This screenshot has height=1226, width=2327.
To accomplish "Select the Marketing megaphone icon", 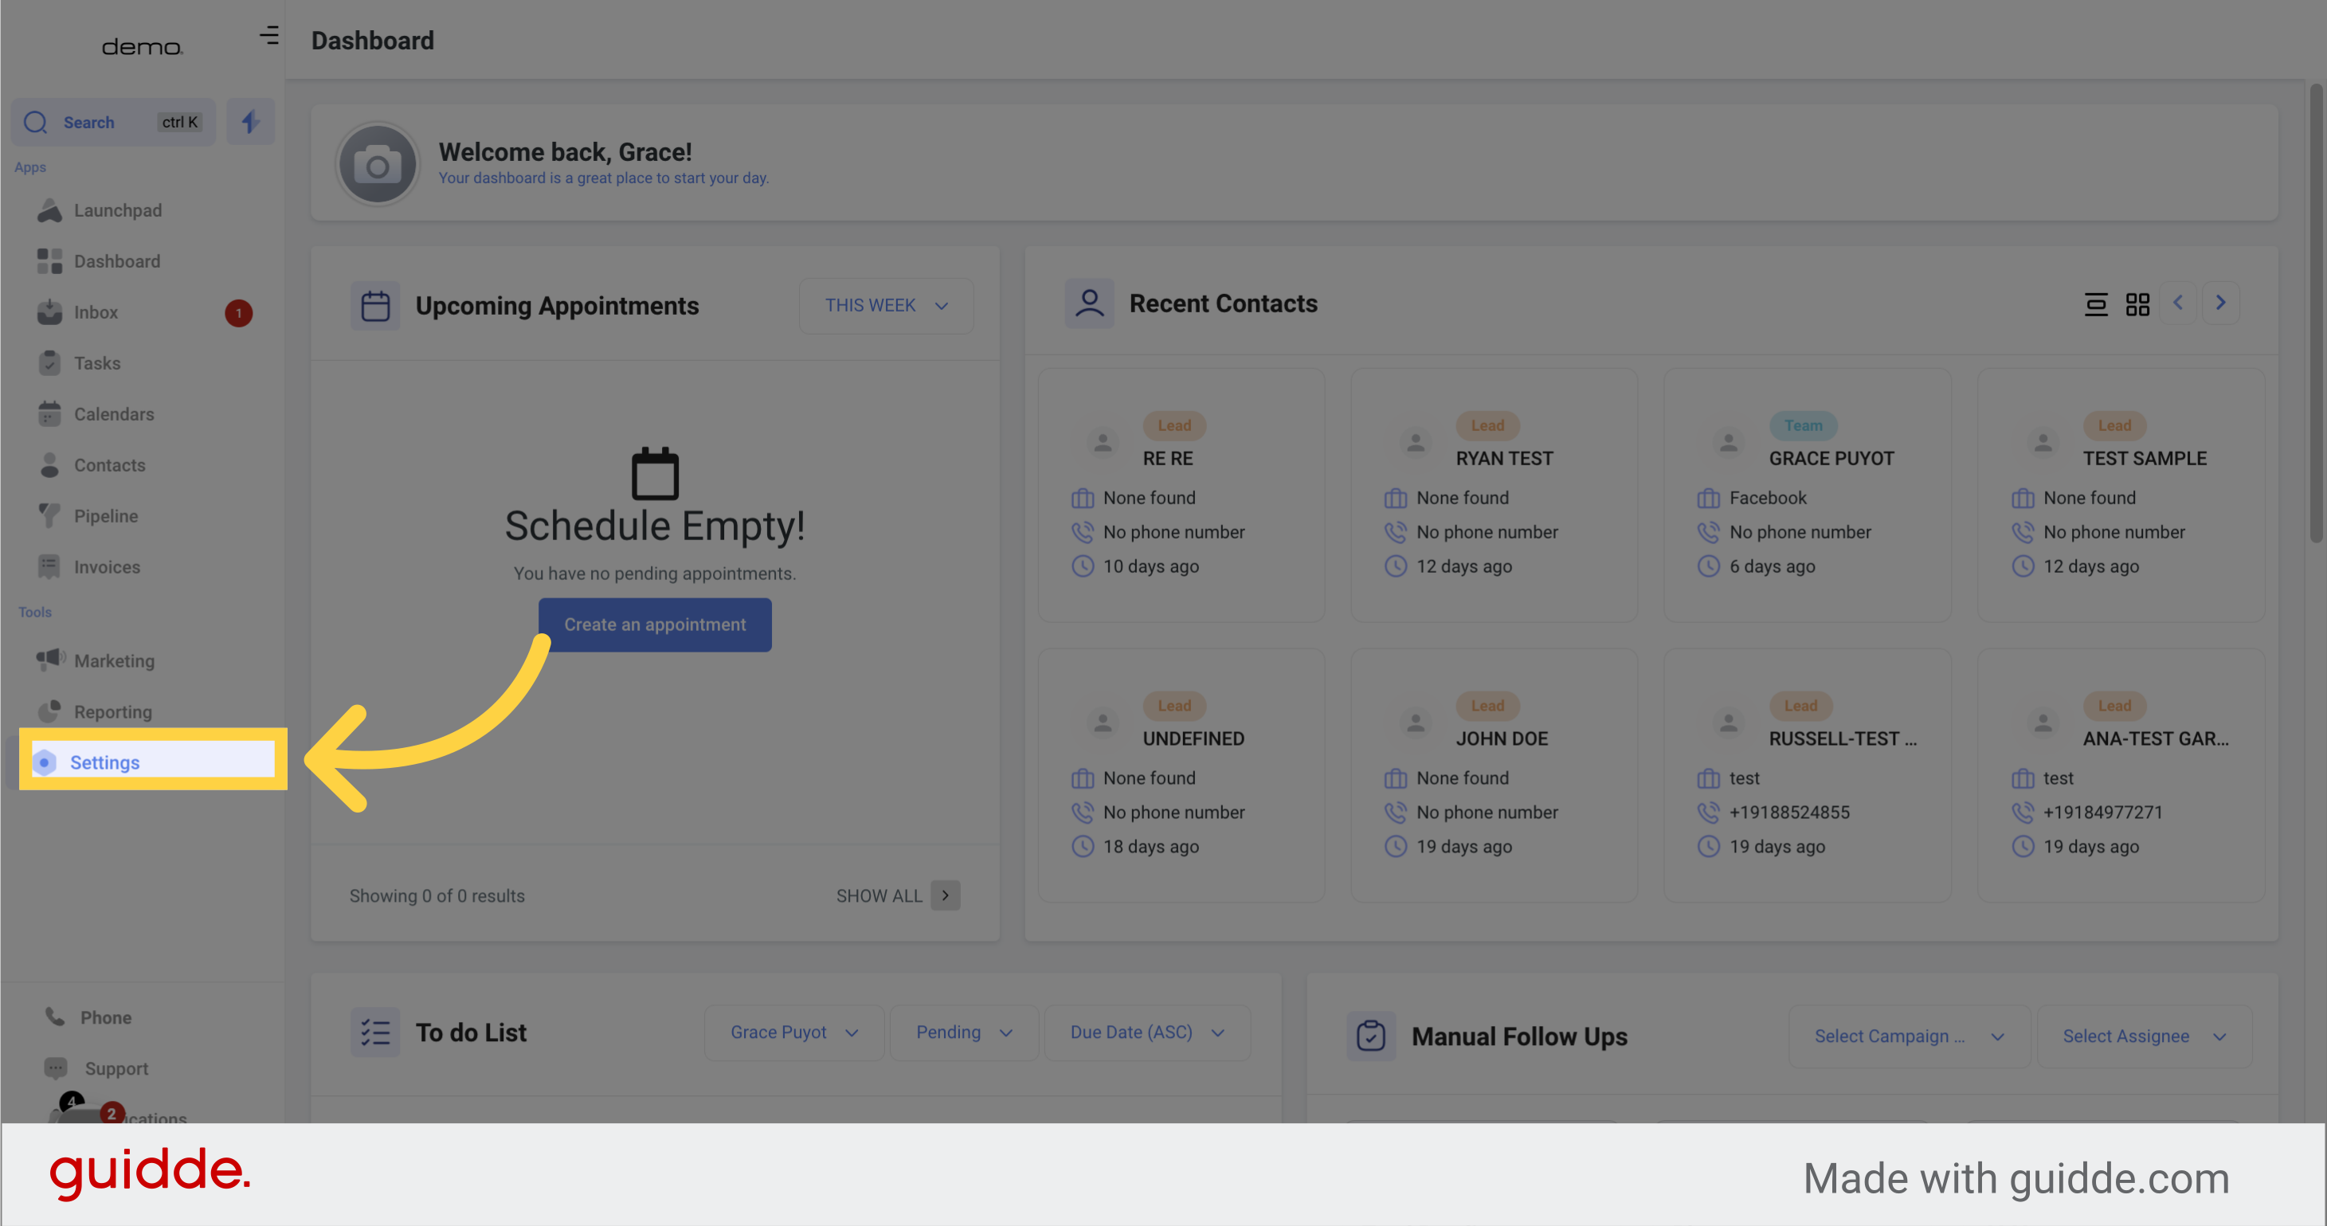I will [49, 660].
